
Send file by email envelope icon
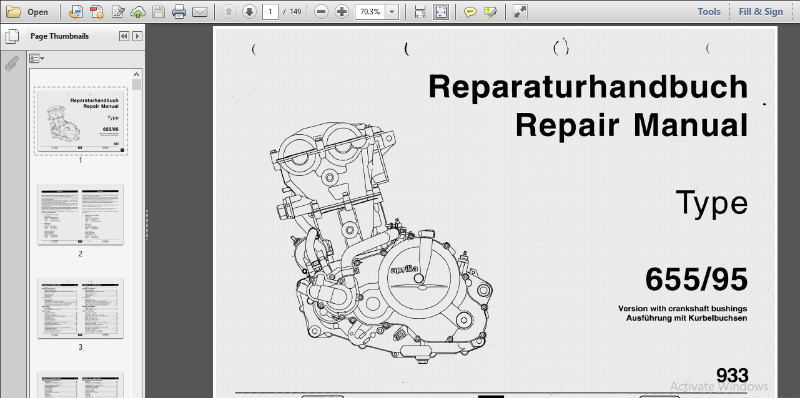pos(200,12)
